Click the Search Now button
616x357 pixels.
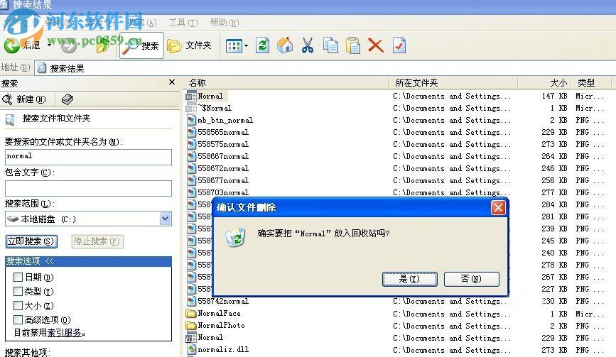coord(31,241)
